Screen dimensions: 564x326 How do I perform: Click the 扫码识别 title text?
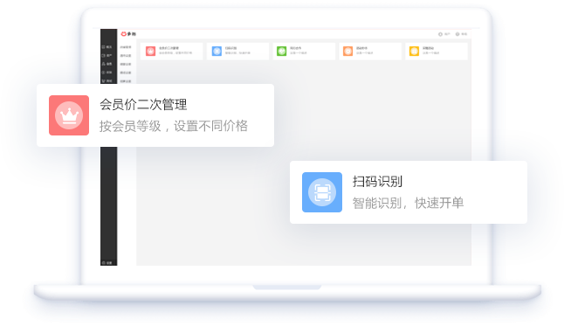(377, 181)
